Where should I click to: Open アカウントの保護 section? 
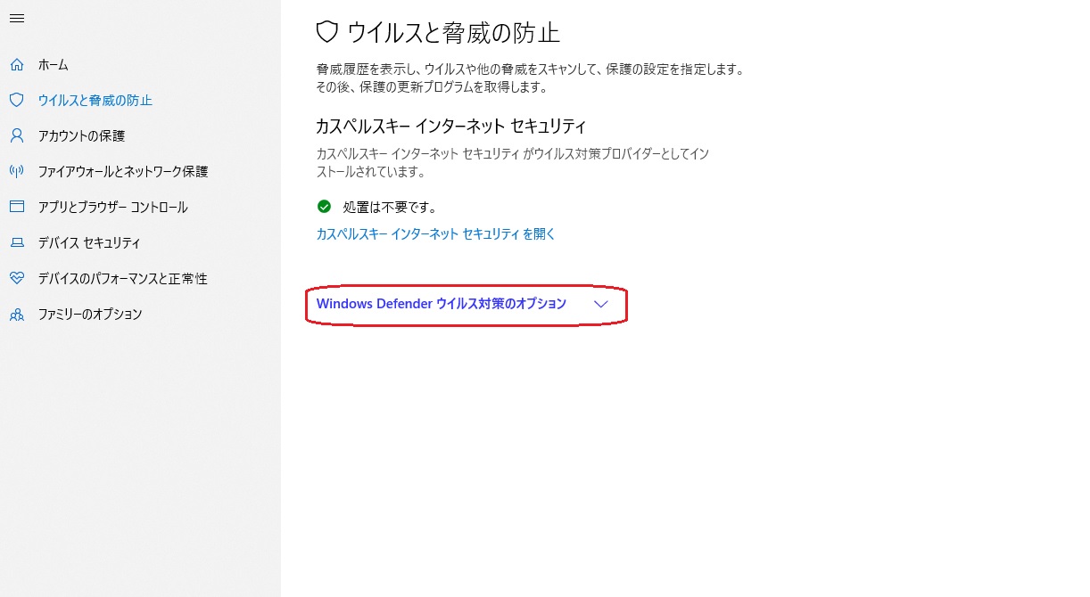(x=81, y=135)
